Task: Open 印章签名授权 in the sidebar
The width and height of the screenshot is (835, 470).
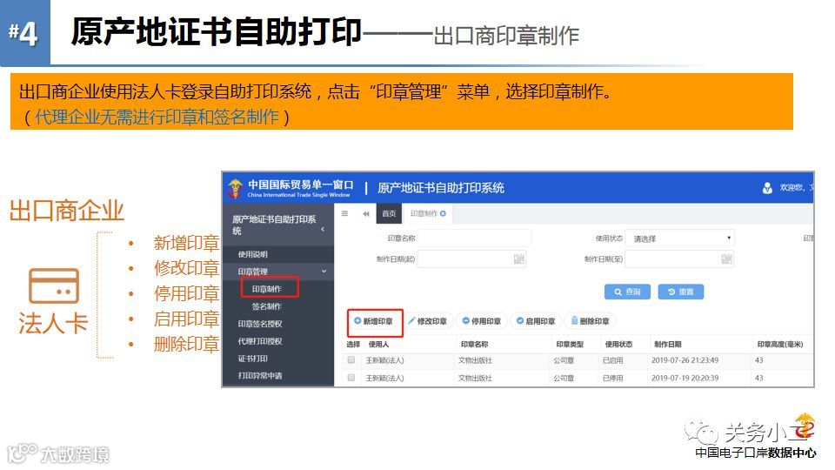Action: (x=260, y=324)
